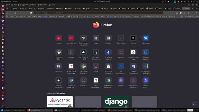
Task: Reload the current page
Action: tap(15, 13)
